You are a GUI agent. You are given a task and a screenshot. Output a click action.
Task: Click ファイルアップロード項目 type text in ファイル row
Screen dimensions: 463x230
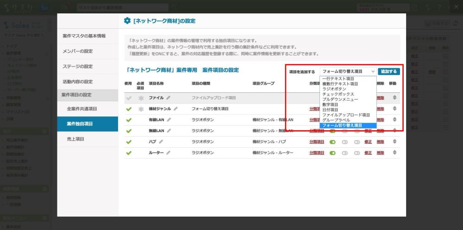coord(213,98)
